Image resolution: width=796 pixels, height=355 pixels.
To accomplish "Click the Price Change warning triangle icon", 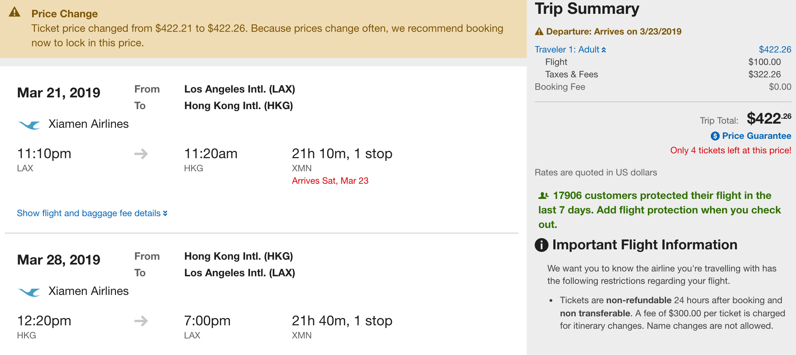I will pos(14,12).
